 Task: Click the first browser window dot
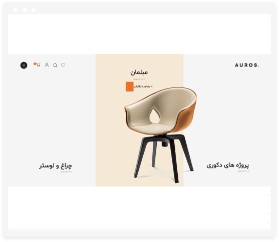click(x=16, y=10)
